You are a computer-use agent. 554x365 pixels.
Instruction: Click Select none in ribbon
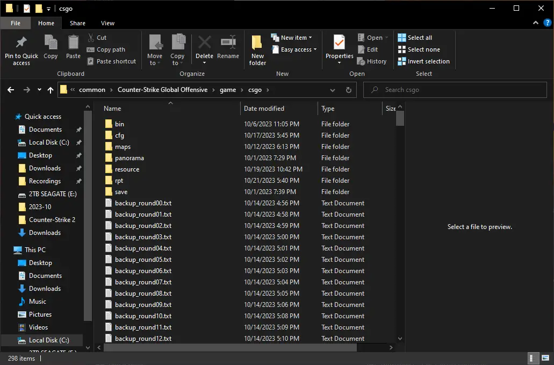pyautogui.click(x=419, y=49)
